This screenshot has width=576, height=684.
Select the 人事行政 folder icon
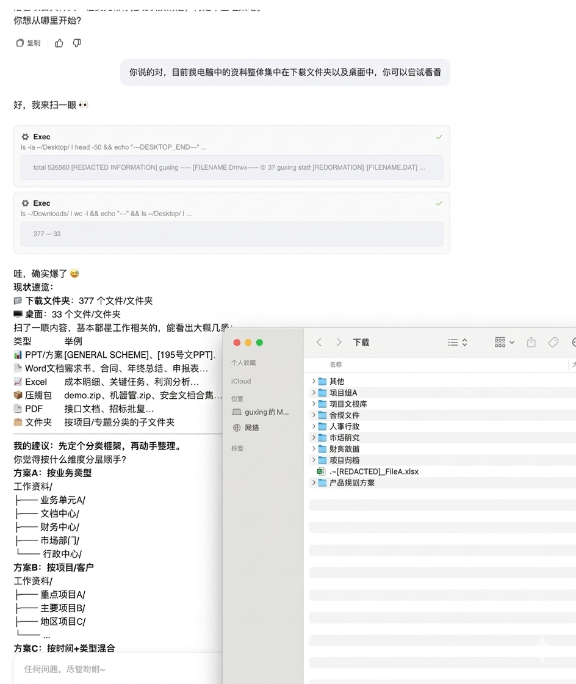(322, 426)
